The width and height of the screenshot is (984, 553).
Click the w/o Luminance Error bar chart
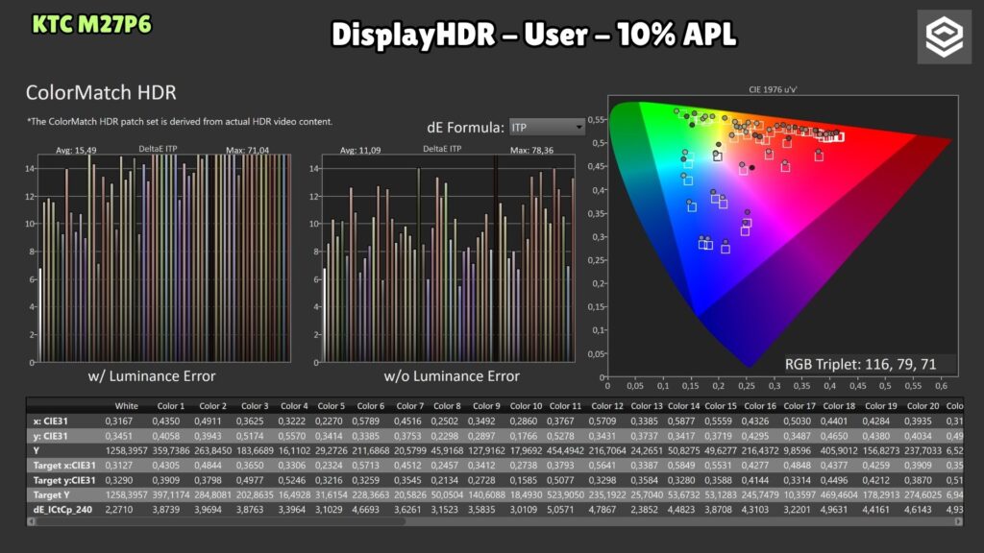[x=449, y=258]
